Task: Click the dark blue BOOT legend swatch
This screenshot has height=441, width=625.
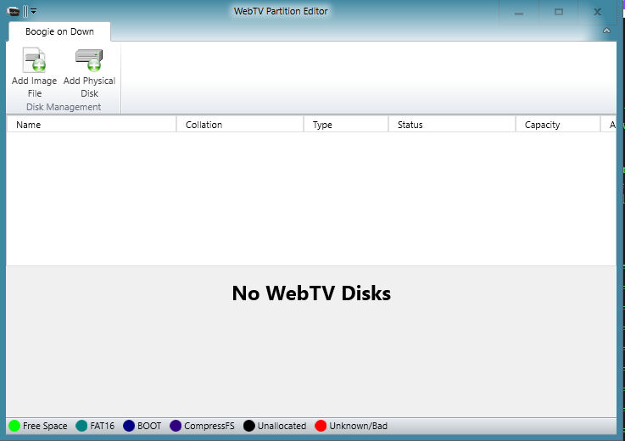Action: 129,426
